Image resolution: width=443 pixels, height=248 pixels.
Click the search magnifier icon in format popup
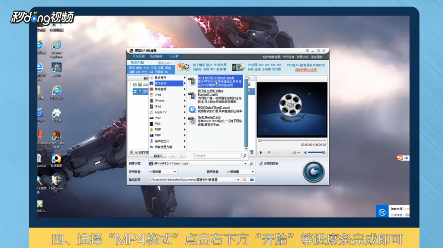pyautogui.click(x=245, y=156)
